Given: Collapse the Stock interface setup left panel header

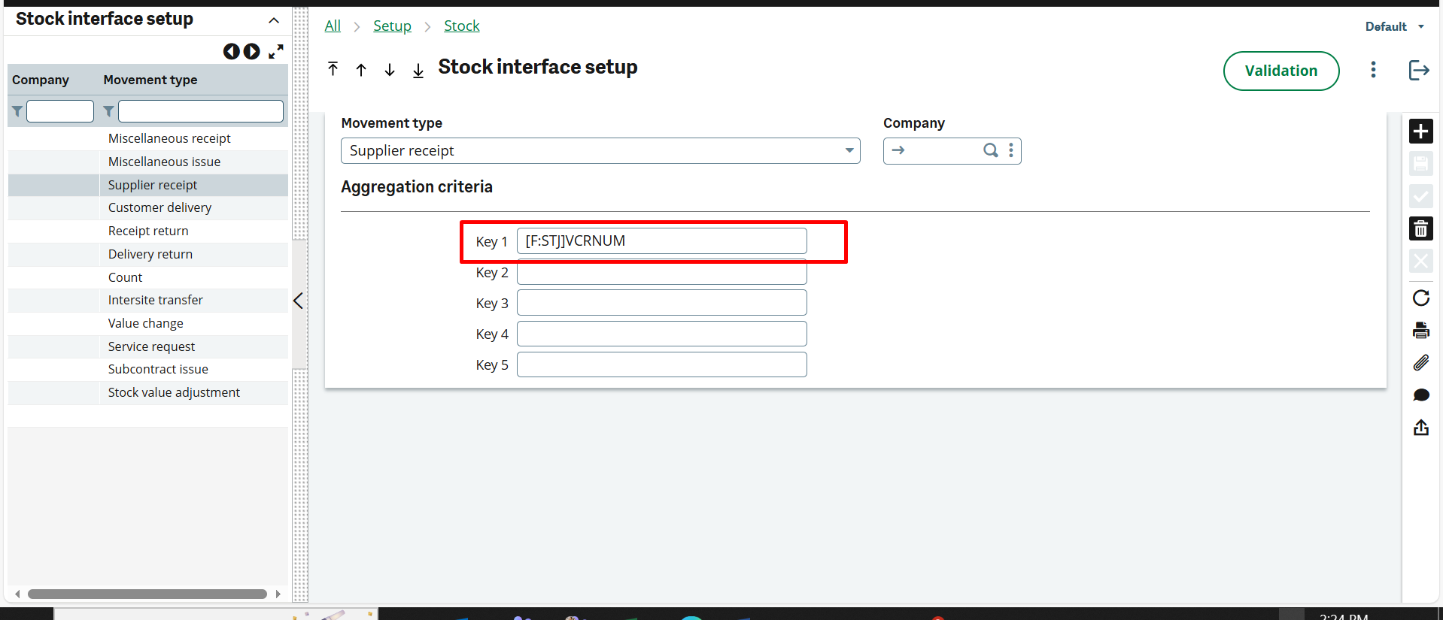Looking at the screenshot, I should point(274,20).
